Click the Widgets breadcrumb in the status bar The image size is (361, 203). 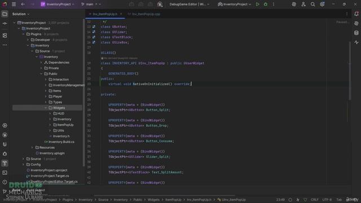click(x=153, y=200)
